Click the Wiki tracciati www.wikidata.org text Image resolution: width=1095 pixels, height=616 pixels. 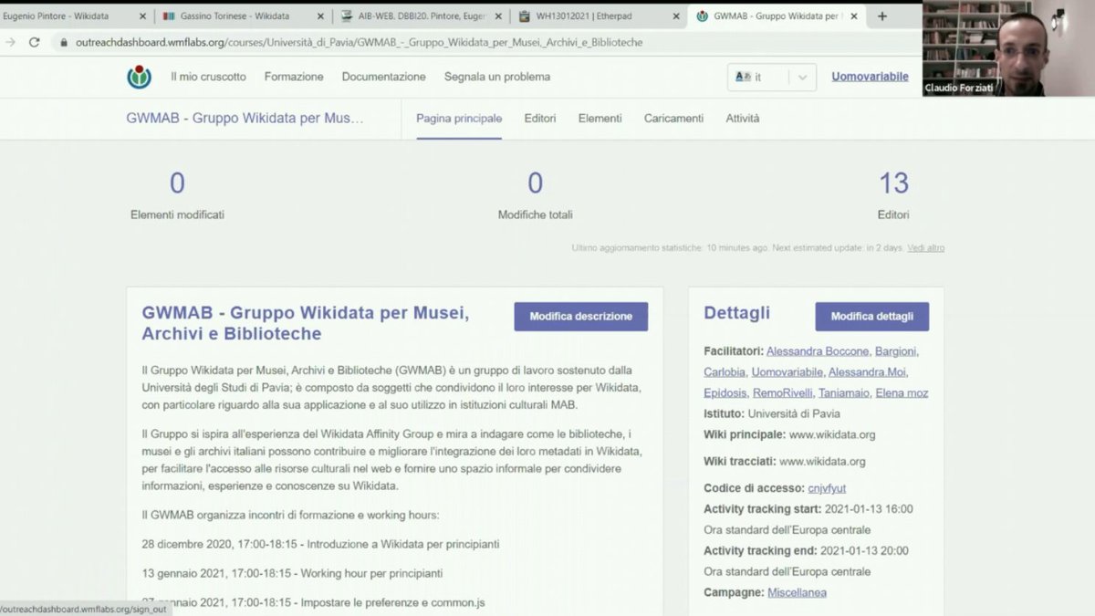tap(785, 462)
